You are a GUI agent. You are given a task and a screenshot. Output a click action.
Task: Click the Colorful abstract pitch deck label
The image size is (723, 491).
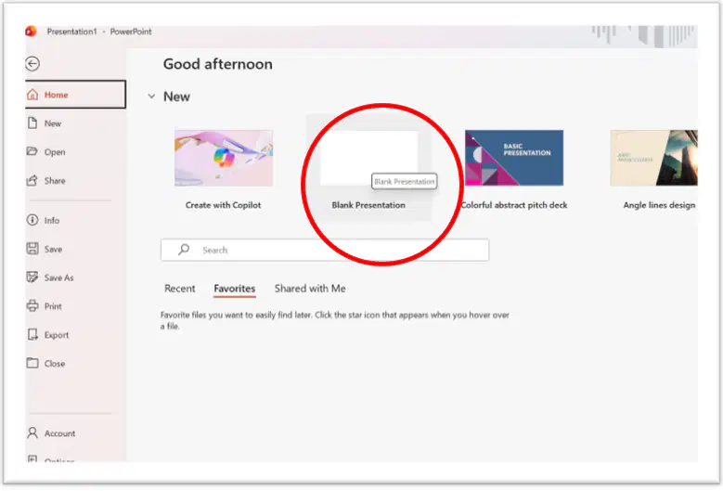[514, 205]
